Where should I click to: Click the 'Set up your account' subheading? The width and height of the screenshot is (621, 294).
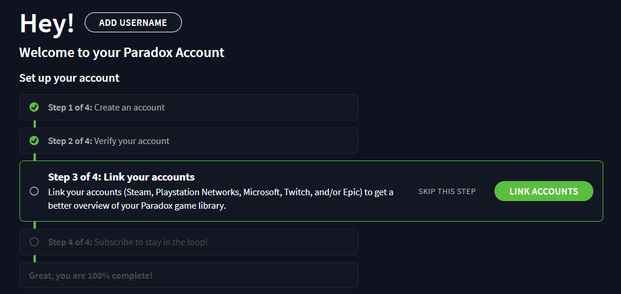69,78
